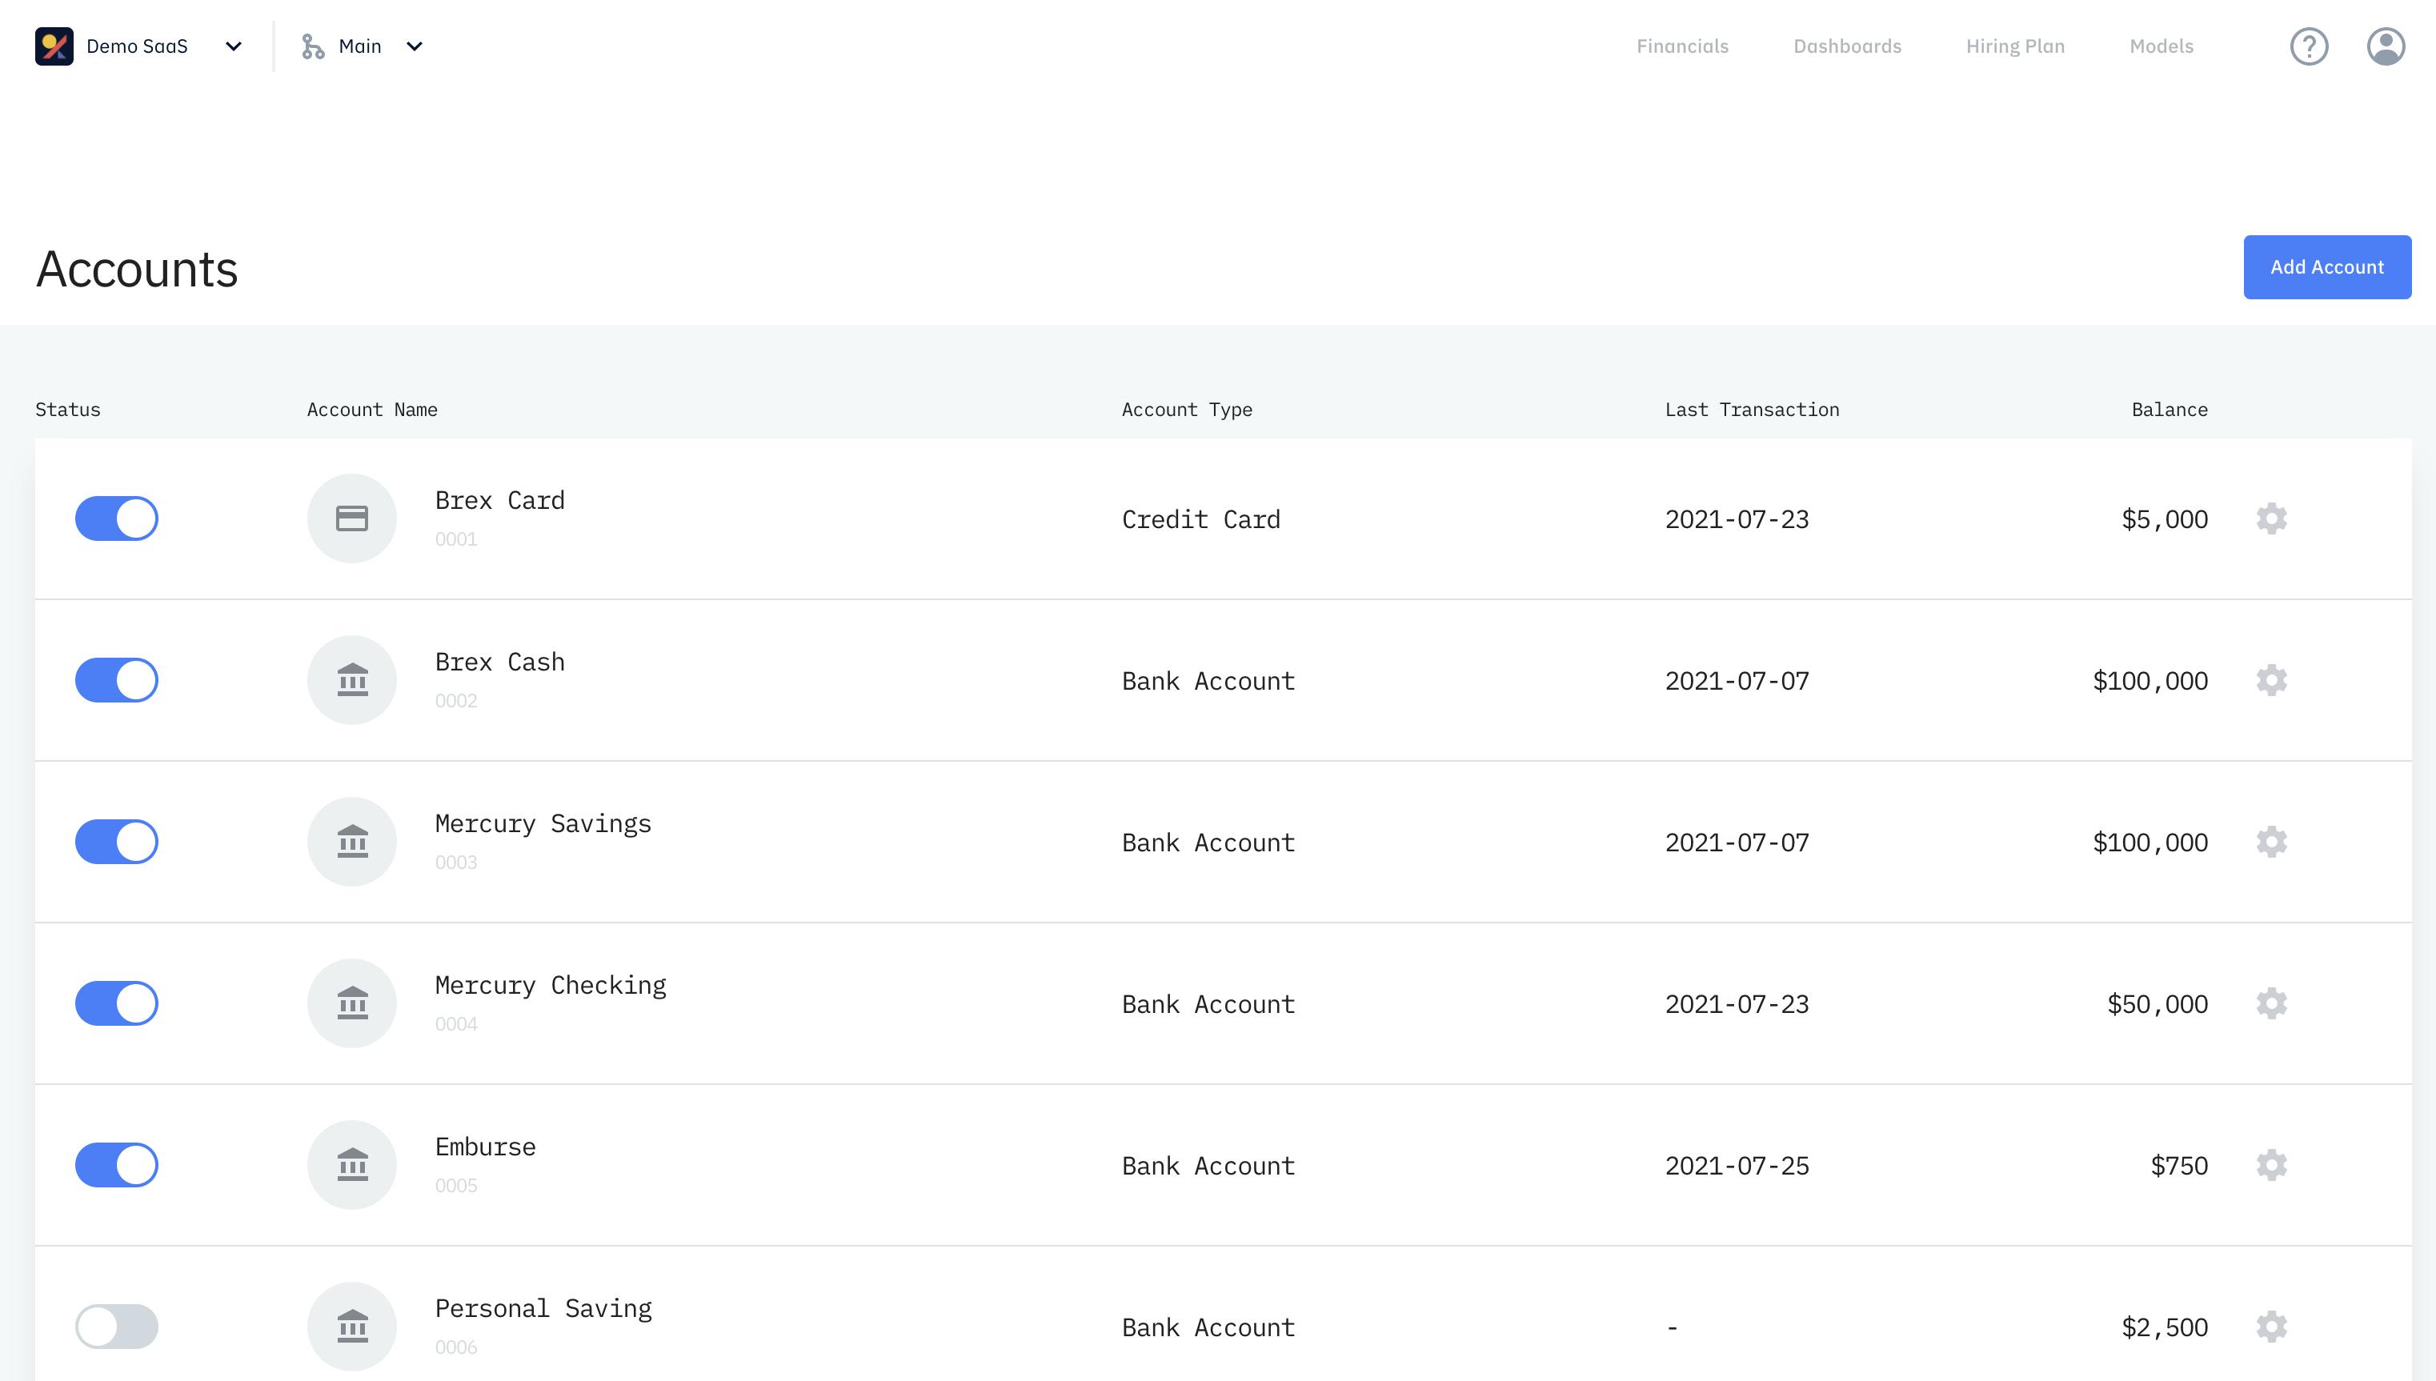Open the user profile avatar icon
This screenshot has height=1381, width=2436.
(x=2386, y=46)
